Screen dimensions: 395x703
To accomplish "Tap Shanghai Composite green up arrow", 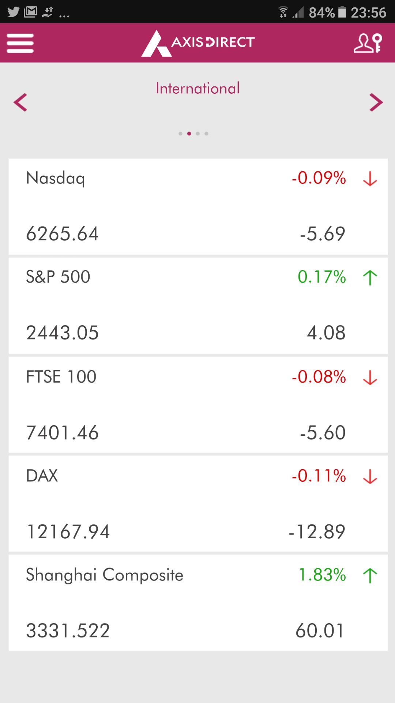I will tap(370, 575).
